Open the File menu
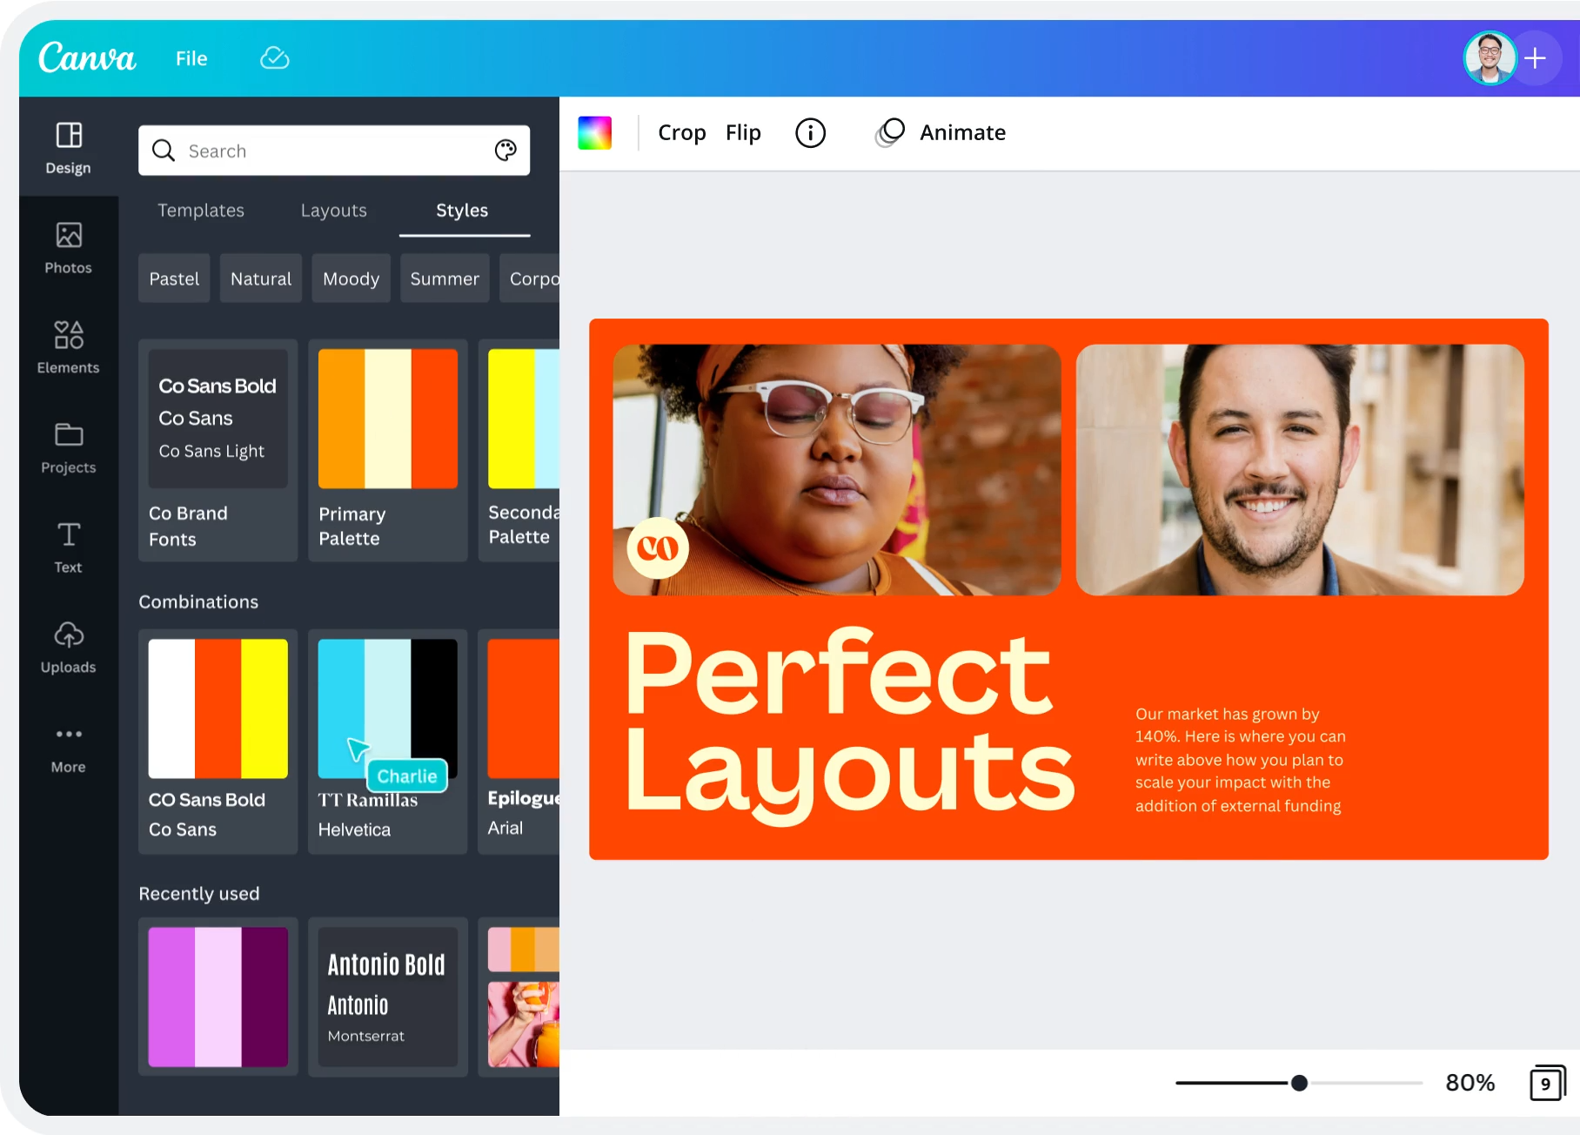Viewport: 1580px width, 1135px height. (191, 58)
